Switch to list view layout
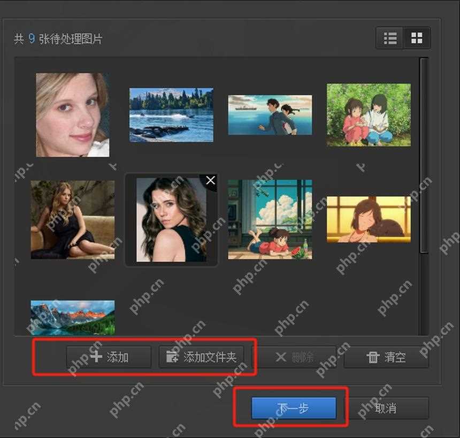This screenshot has width=460, height=438. coord(390,38)
